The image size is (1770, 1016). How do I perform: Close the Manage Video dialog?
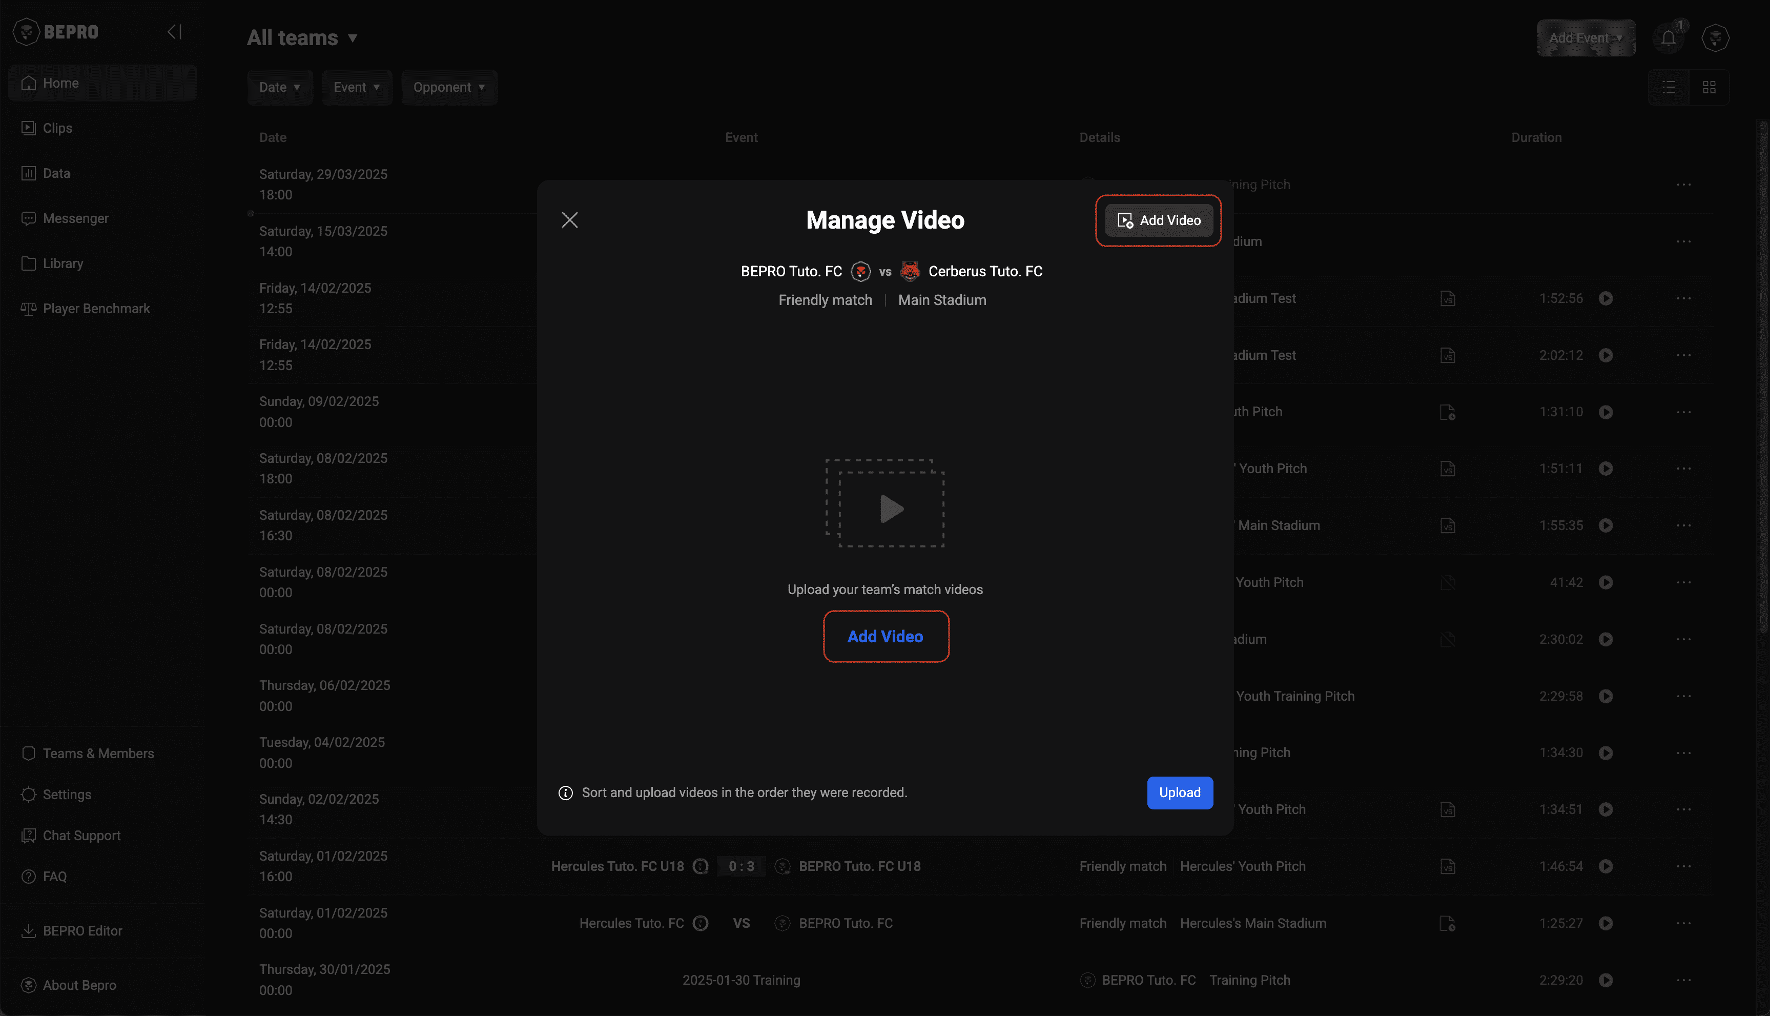point(570,220)
